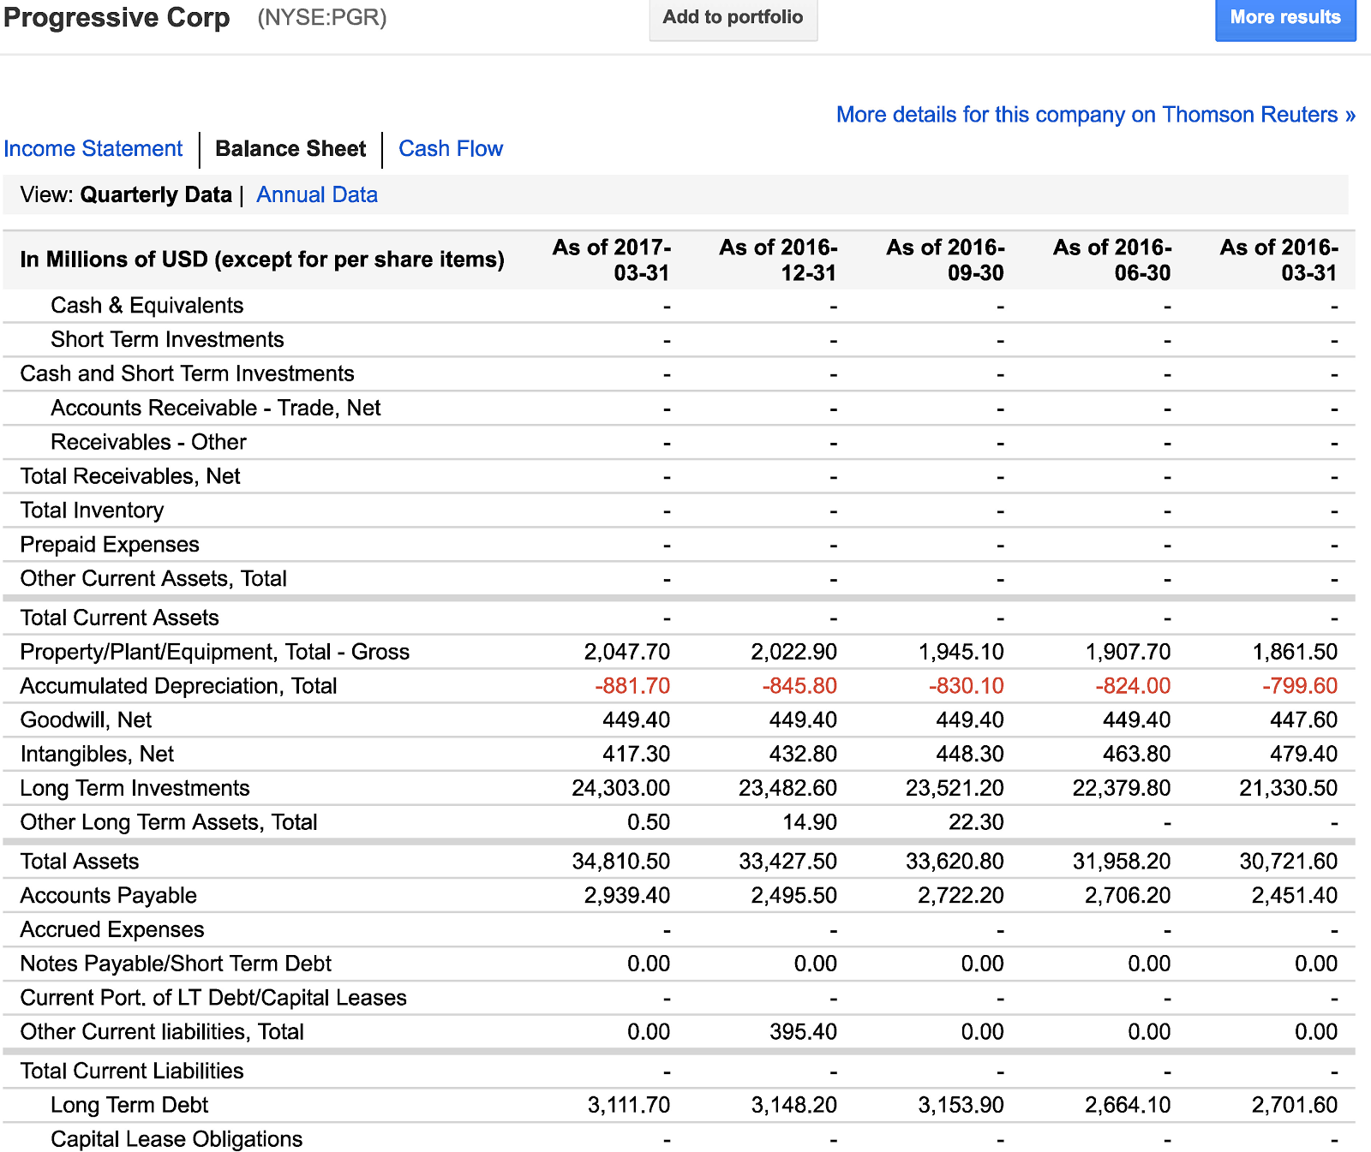The width and height of the screenshot is (1371, 1152).
Task: Click the 395.40 Other Current liabilities value
Action: (802, 1032)
